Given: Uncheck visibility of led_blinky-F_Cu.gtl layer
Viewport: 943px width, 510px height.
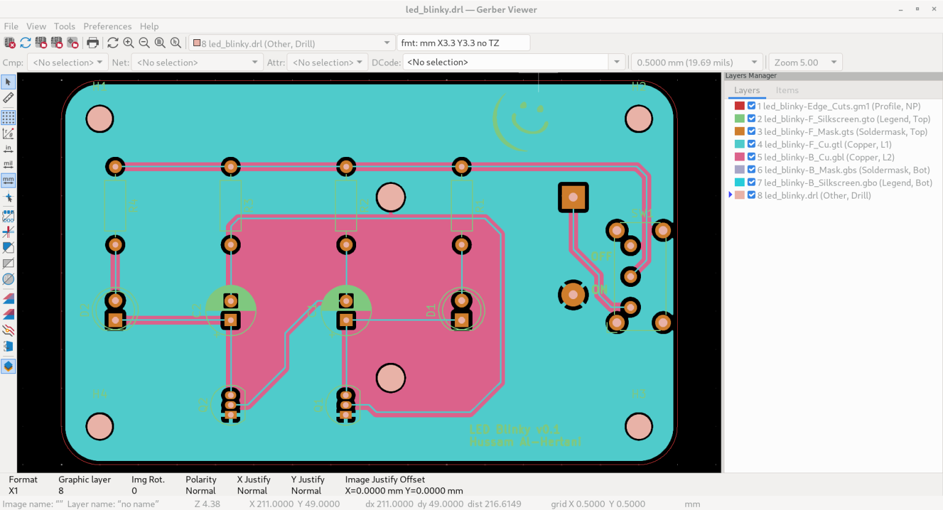Looking at the screenshot, I should (x=751, y=143).
